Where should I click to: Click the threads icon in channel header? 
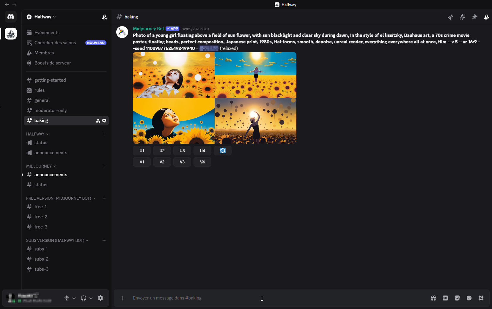click(451, 17)
